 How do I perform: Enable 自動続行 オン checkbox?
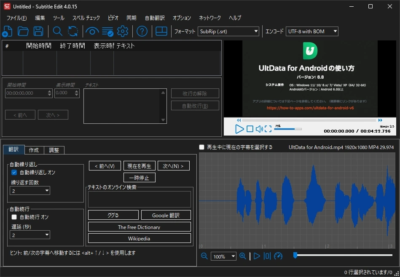coord(14,217)
